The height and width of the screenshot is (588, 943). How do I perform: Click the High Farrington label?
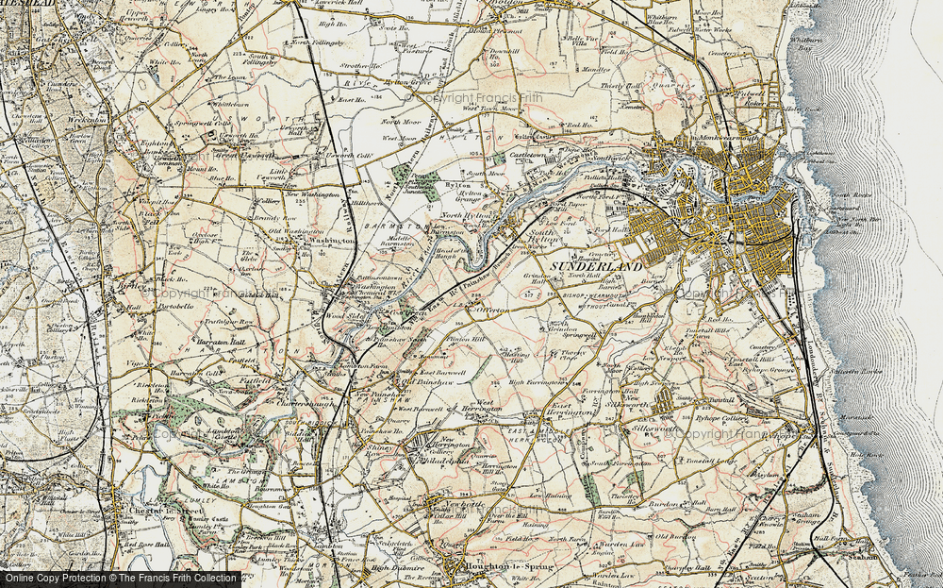tap(538, 381)
